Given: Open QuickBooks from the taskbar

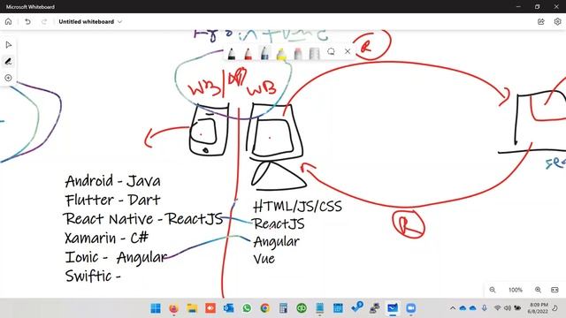Looking at the screenshot, I should [x=302, y=308].
